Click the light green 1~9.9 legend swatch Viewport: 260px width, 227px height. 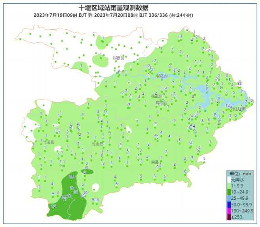point(229,186)
